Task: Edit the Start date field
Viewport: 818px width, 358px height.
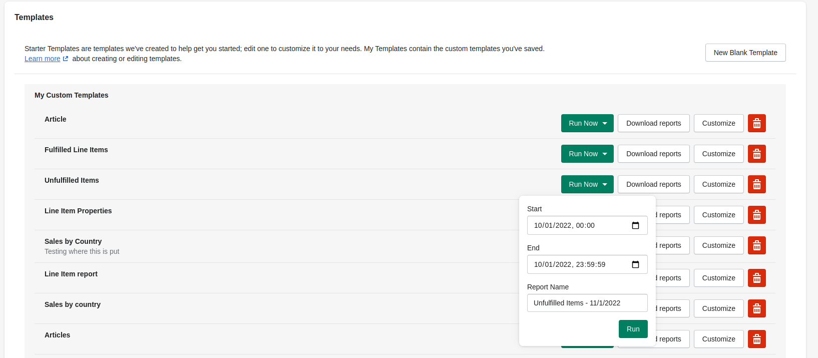Action: (587, 225)
